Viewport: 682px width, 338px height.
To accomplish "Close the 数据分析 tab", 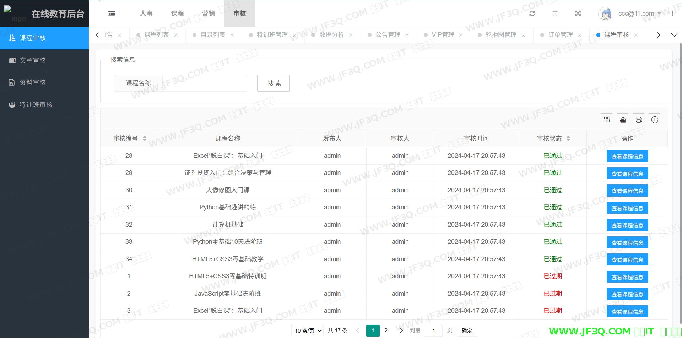I will coord(351,35).
